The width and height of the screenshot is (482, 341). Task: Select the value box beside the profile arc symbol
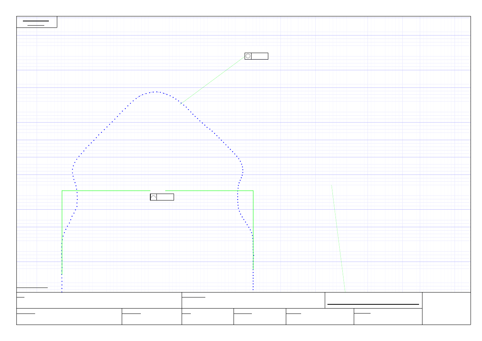[x=165, y=197]
